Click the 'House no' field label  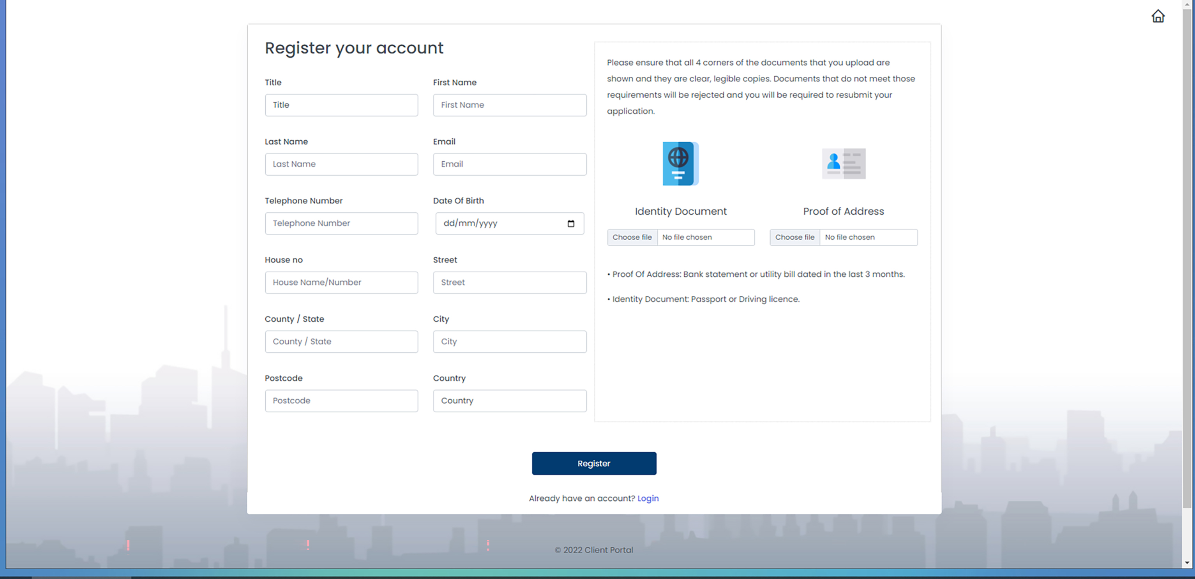(283, 260)
